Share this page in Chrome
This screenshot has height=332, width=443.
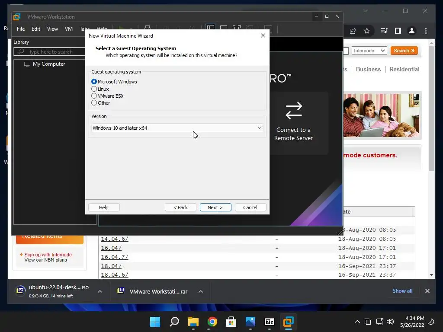click(353, 31)
